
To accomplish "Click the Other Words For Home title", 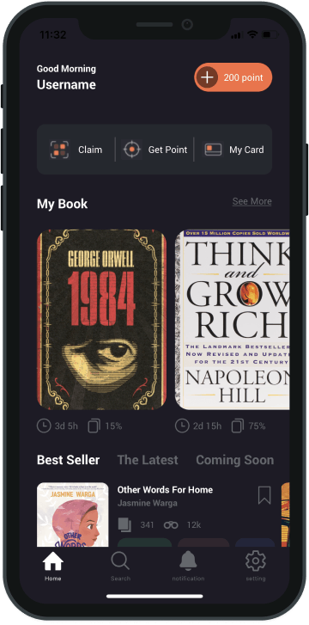I will (165, 490).
